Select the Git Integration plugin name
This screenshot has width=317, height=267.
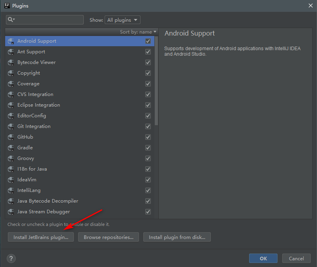coord(34,126)
